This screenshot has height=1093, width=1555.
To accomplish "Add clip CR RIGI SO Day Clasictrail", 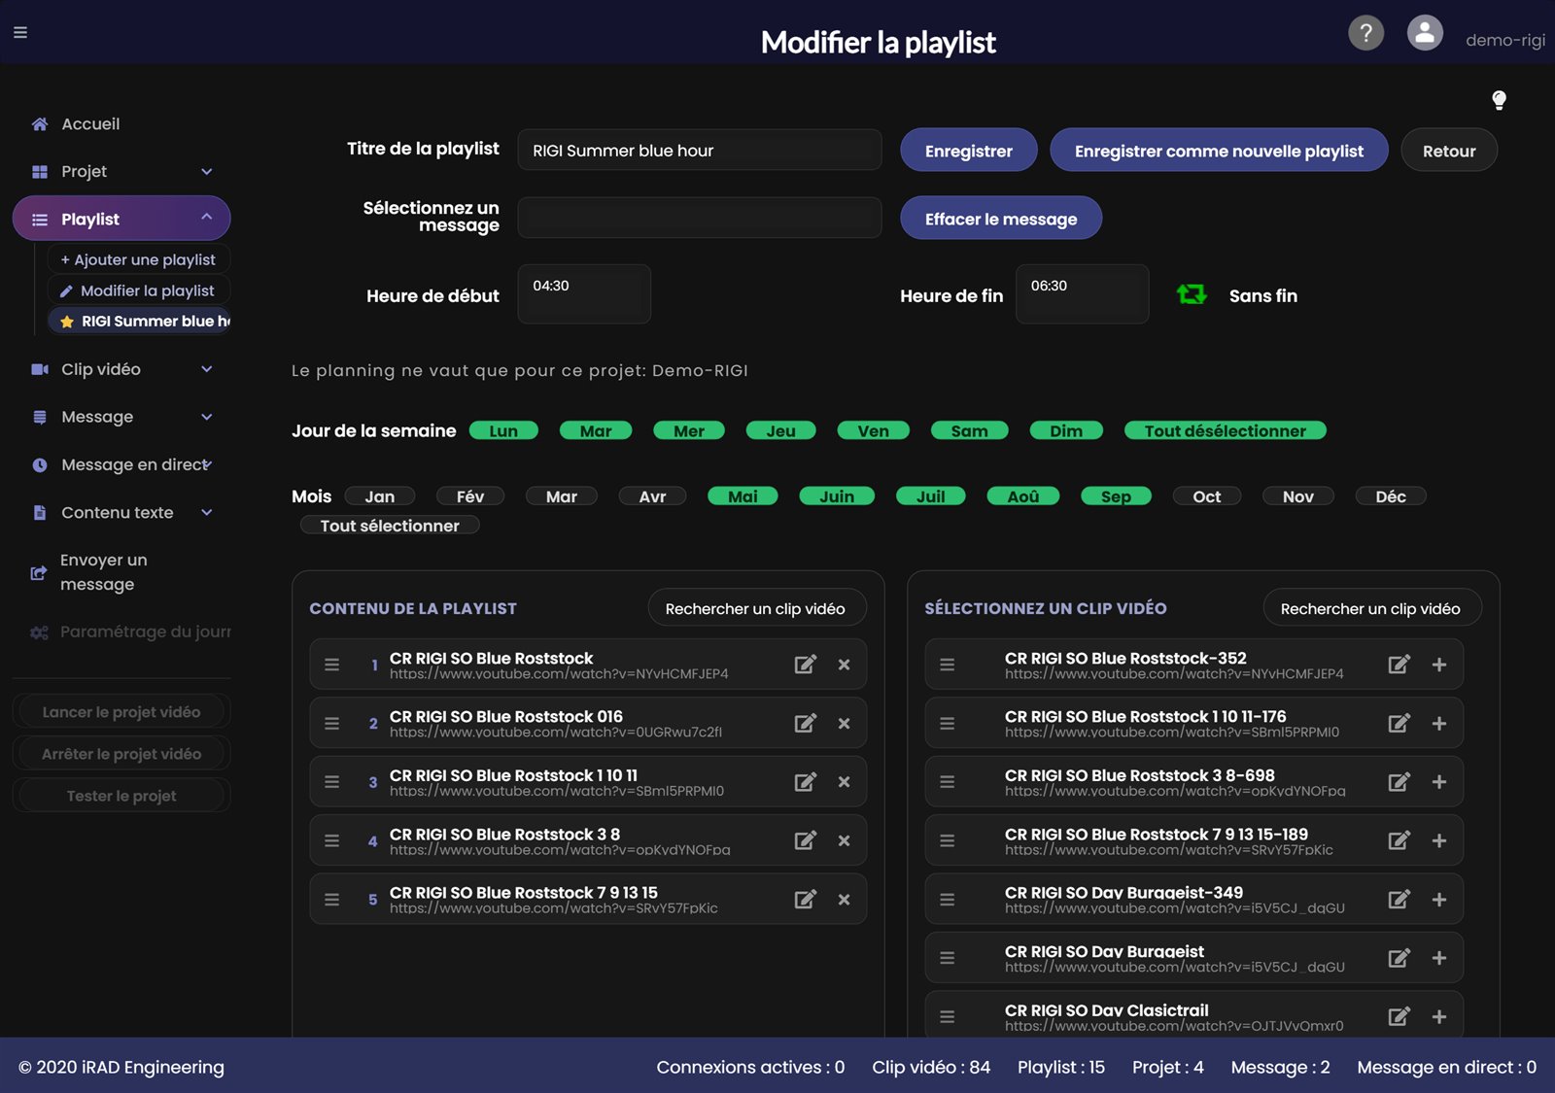I will tap(1439, 1016).
